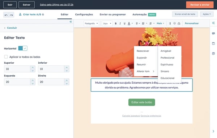Click the green Editar este botão button
This screenshot has height=138, width=217.
pyautogui.click(x=142, y=102)
